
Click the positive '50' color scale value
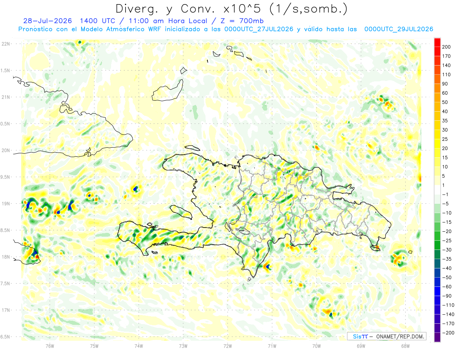pyautogui.click(x=445, y=102)
